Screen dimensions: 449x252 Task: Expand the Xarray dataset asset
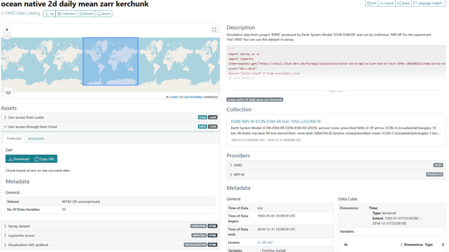[x=19, y=226]
